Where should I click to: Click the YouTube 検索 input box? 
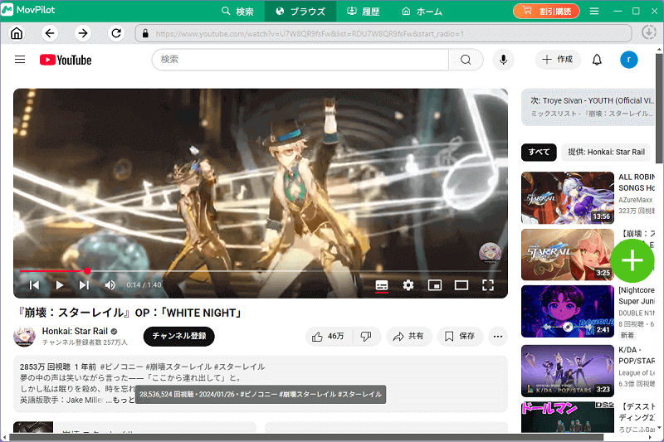point(300,60)
